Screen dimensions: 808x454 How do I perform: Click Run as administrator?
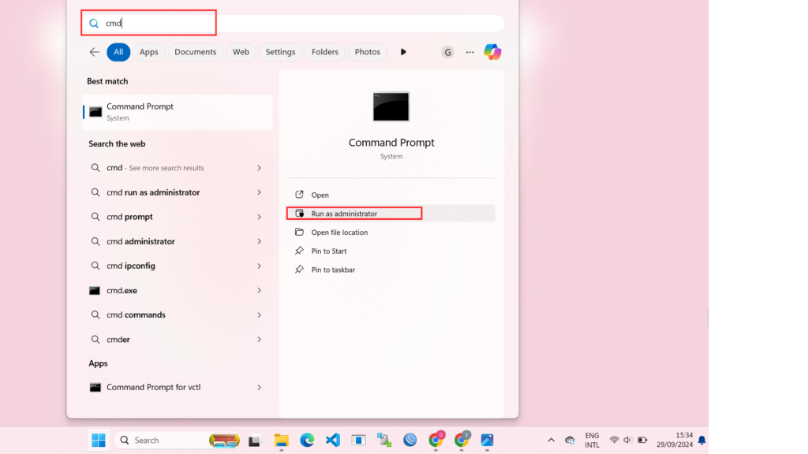[344, 214]
